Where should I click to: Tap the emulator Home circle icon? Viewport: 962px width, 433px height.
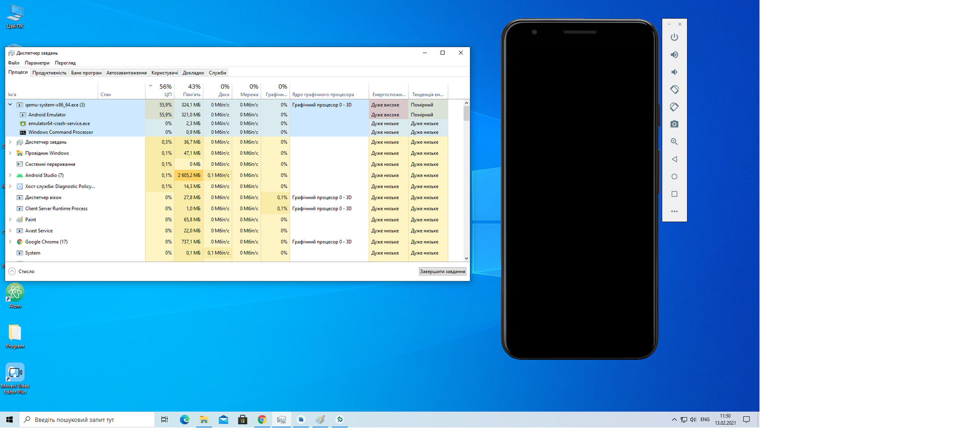pos(674,176)
